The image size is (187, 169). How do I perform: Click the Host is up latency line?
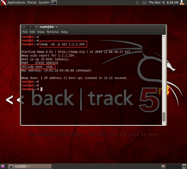(46, 59)
